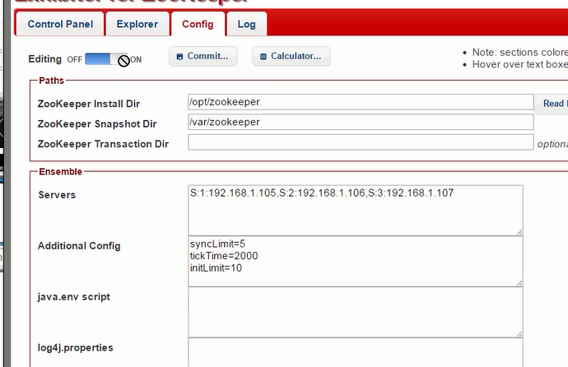Click the note about colored sections
568x367 pixels.
(x=519, y=52)
